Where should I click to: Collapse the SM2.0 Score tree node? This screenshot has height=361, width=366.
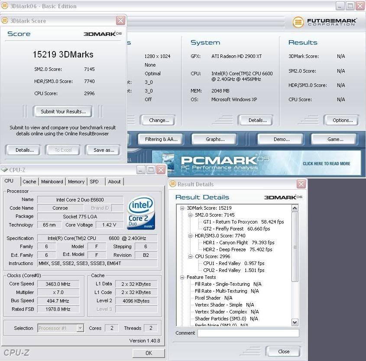pos(190,215)
